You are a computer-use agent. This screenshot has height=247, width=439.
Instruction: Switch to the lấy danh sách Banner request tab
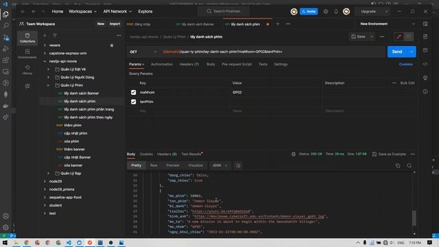(x=195, y=25)
